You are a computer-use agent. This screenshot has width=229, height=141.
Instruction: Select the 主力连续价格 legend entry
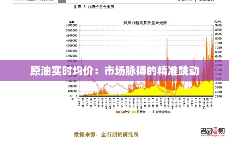[159, 112]
